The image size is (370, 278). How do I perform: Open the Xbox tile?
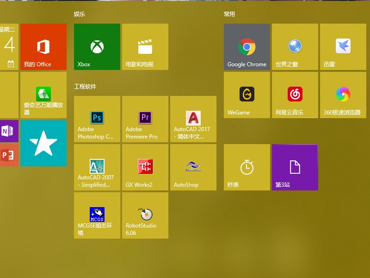click(97, 47)
